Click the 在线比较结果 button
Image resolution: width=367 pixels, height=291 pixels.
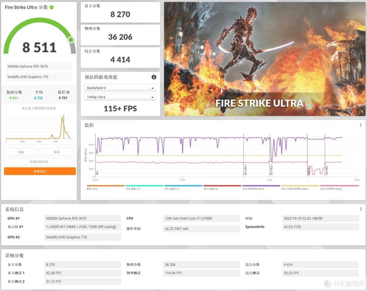tap(39, 162)
